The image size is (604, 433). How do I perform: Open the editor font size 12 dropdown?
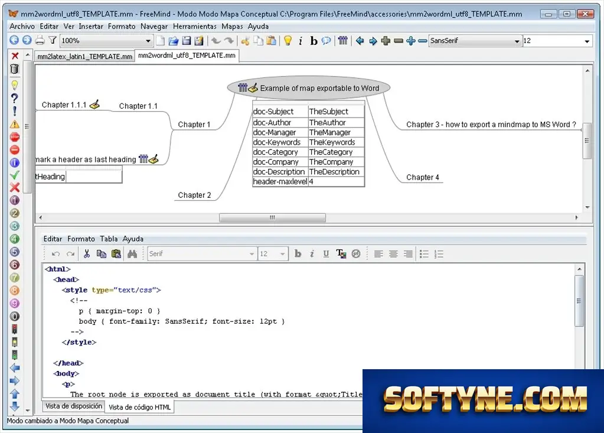coord(273,253)
